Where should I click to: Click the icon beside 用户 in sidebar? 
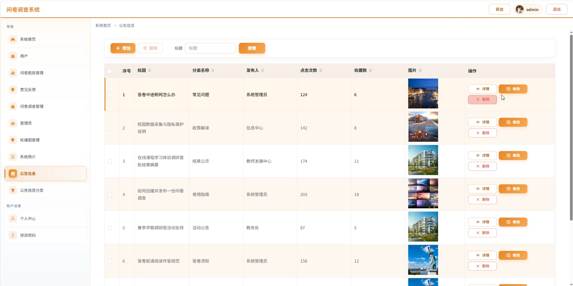coord(13,56)
